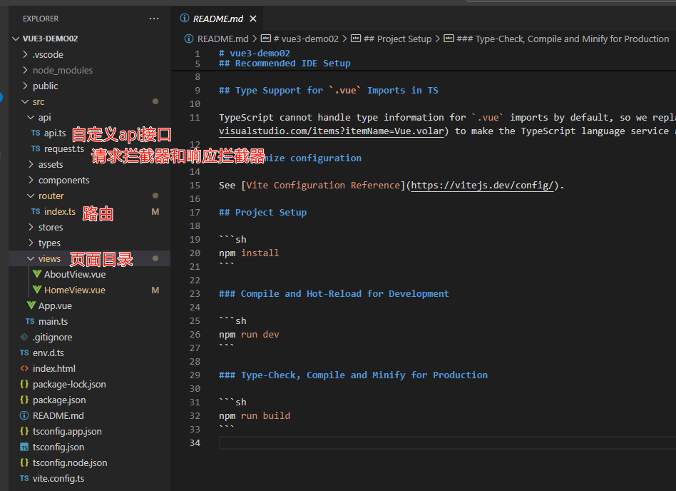
Task: Click the git icon of .gitignore
Action: coord(24,337)
